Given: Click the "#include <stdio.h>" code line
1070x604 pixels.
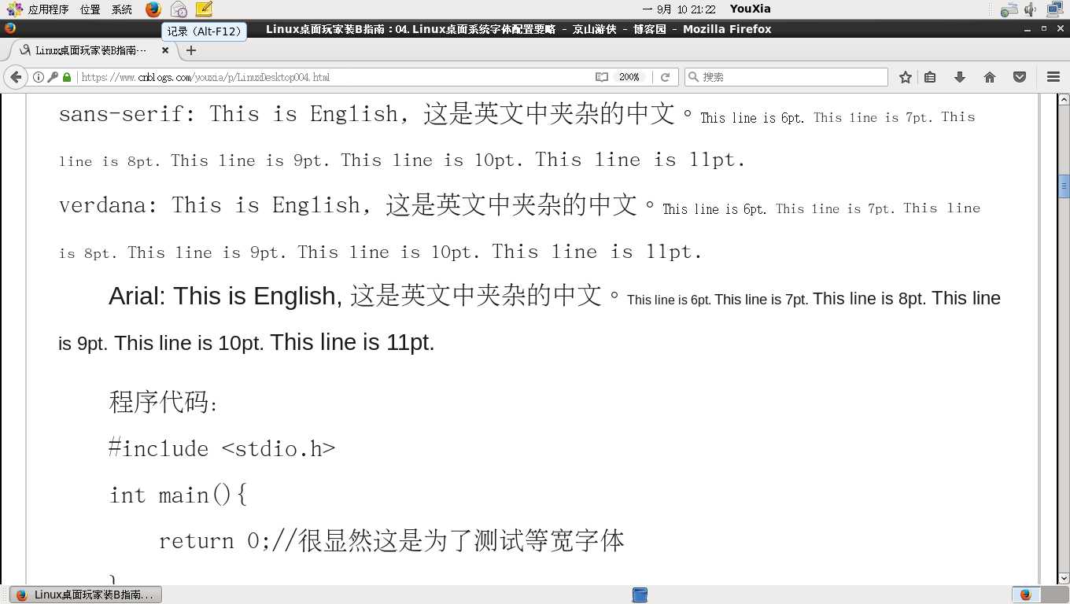Looking at the screenshot, I should (x=222, y=448).
